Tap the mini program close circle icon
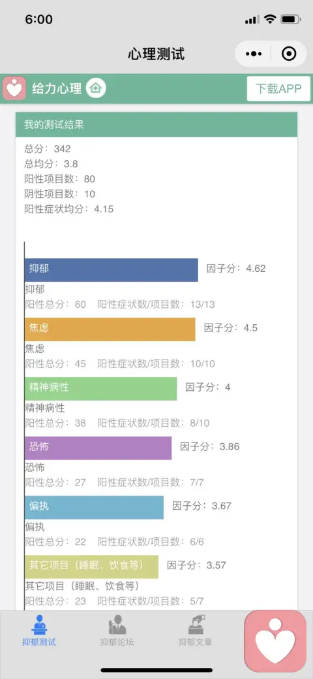The width and height of the screenshot is (313, 679). (288, 54)
